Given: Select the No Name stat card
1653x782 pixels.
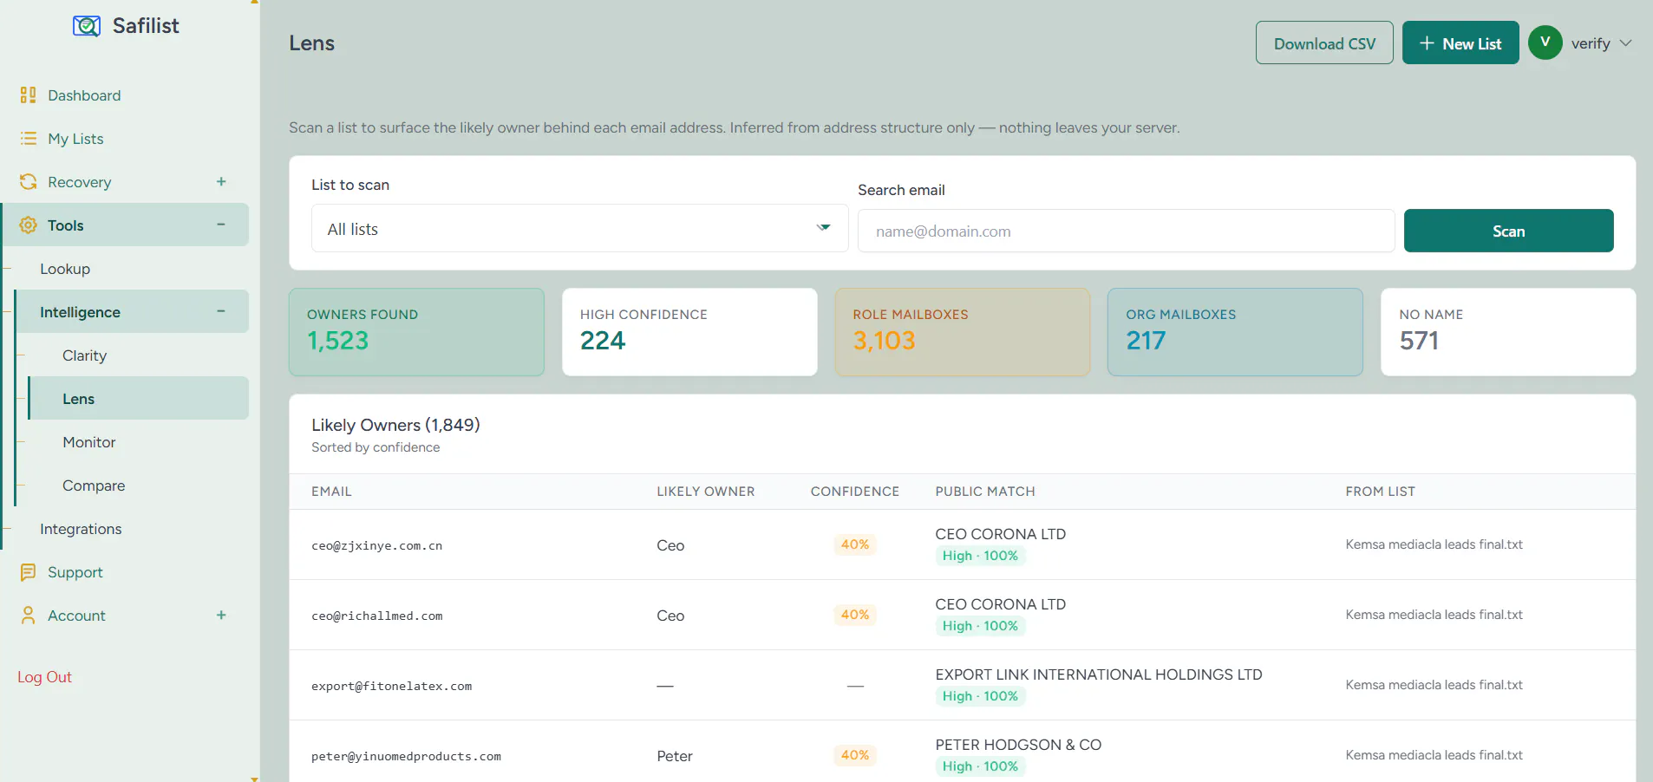Looking at the screenshot, I should pos(1508,332).
